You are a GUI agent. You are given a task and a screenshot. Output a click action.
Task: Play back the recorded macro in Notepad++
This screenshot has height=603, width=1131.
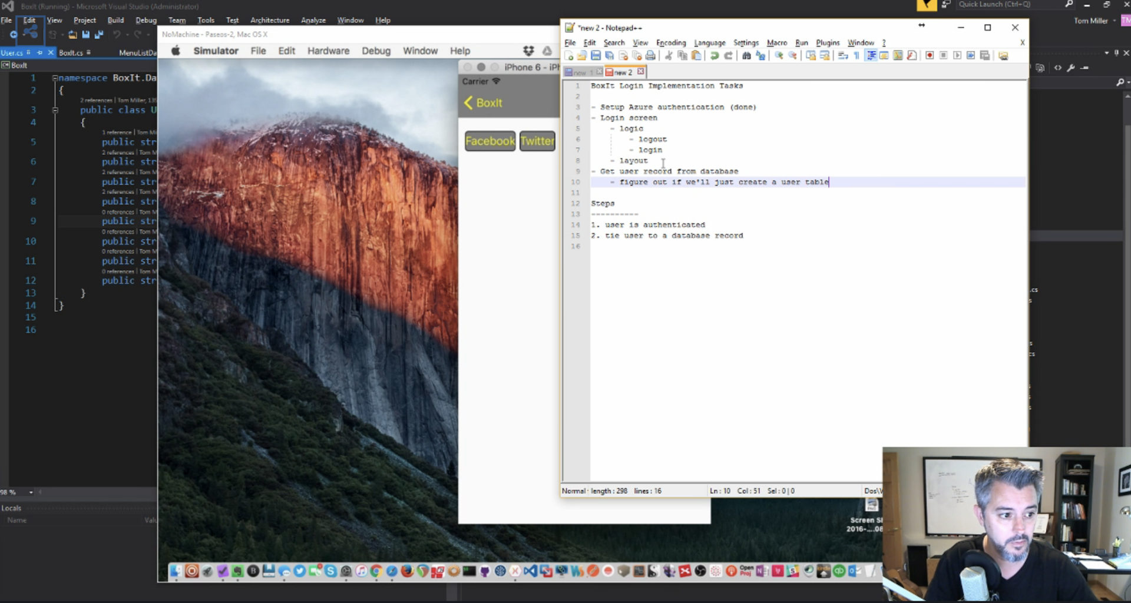click(x=957, y=56)
